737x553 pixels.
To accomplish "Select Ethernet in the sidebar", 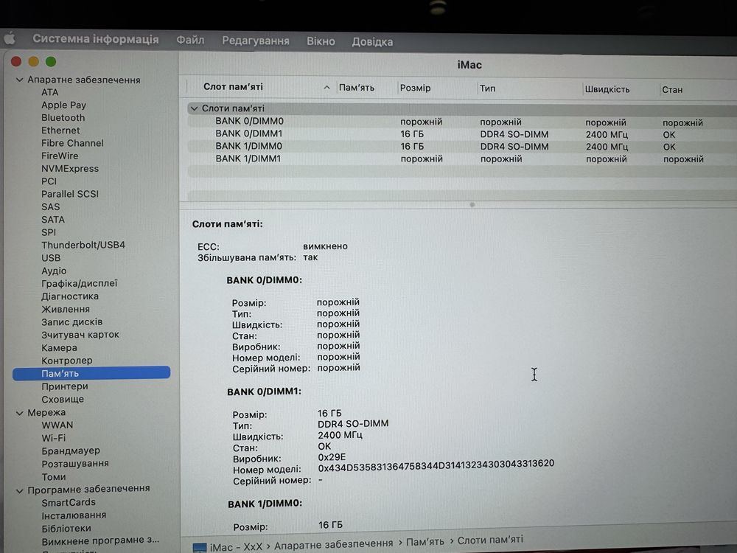I will tap(60, 131).
